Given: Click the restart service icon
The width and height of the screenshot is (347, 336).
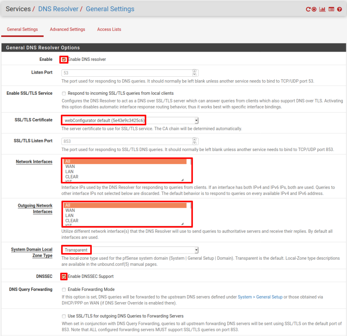Looking at the screenshot, I should (x=308, y=9).
